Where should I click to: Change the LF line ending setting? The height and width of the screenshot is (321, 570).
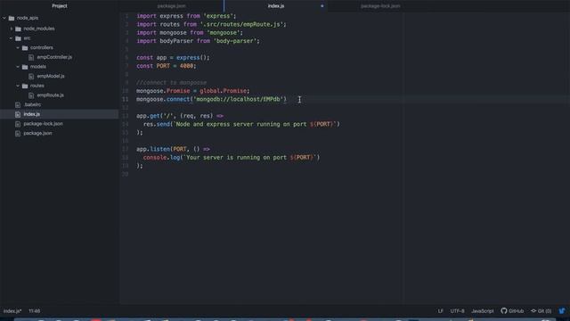[x=440, y=311]
